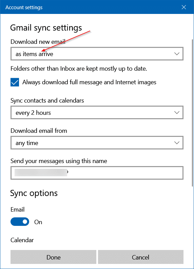The image size is (194, 269).
Task: Click the dialog's vertical scrollbar
Action: click(x=192, y=113)
